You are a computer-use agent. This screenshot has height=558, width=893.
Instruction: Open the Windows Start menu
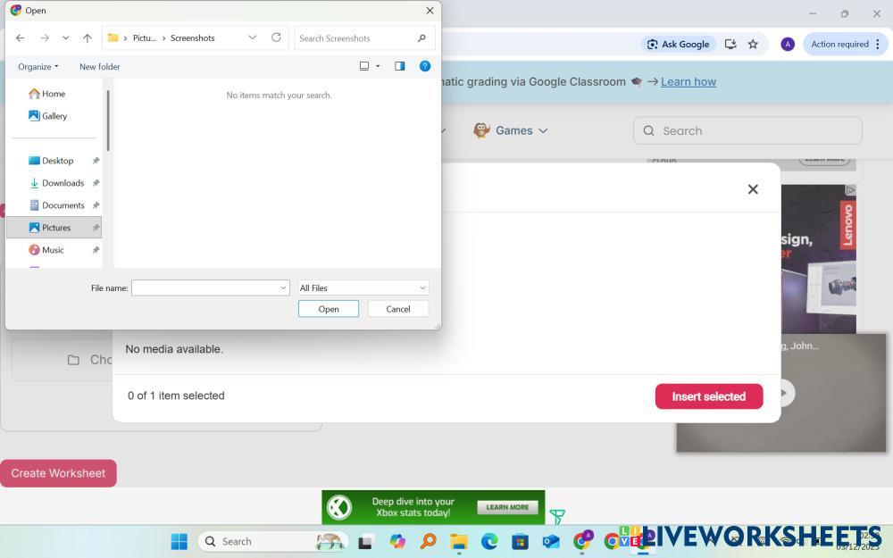179,541
